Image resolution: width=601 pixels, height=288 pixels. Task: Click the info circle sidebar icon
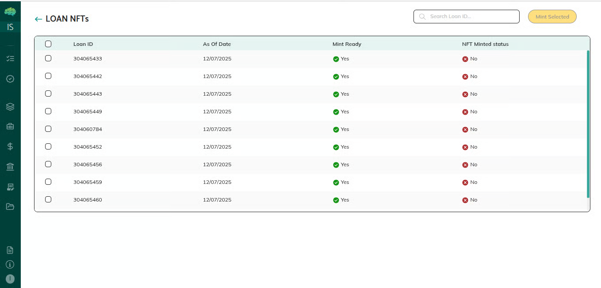10,265
